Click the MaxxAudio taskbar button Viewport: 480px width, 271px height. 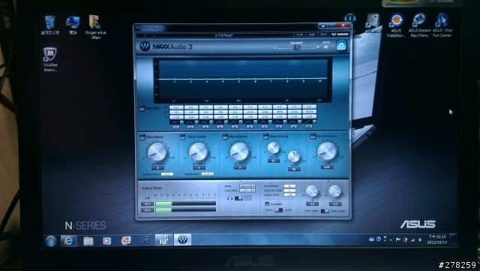point(183,239)
